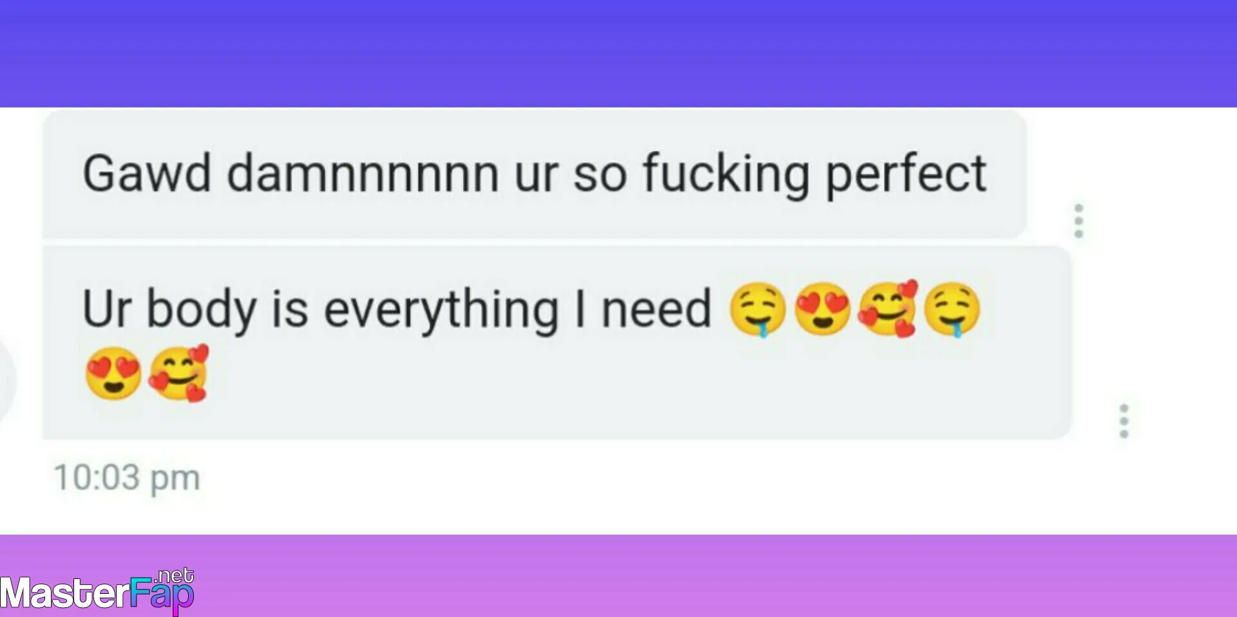This screenshot has height=617, width=1237.
Task: Select the "Gawd damnnnnnn ur so" message bubble
Action: point(535,174)
